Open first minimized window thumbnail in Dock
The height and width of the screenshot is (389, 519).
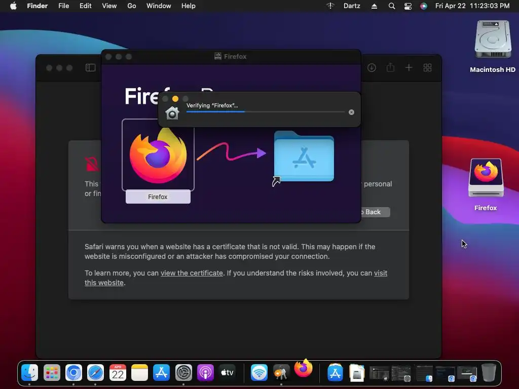point(379,373)
